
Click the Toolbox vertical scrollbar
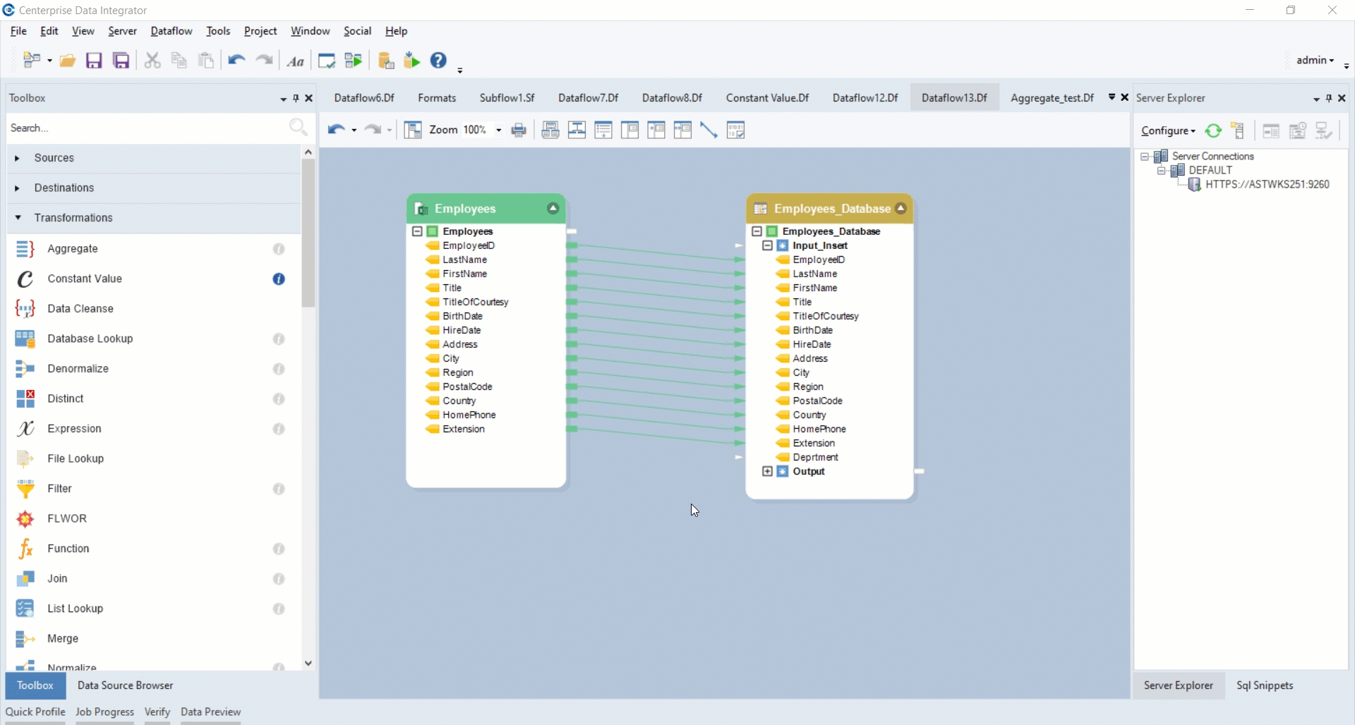pos(308,233)
